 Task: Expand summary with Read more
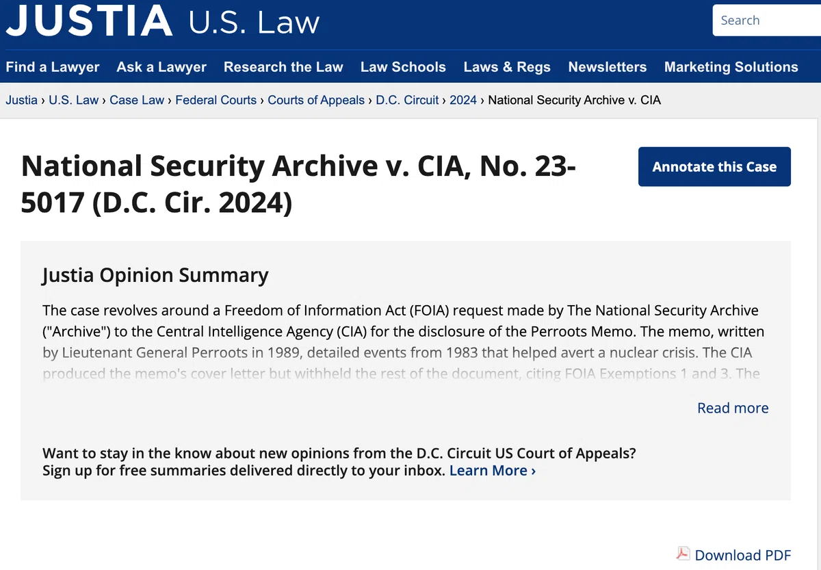click(x=733, y=408)
